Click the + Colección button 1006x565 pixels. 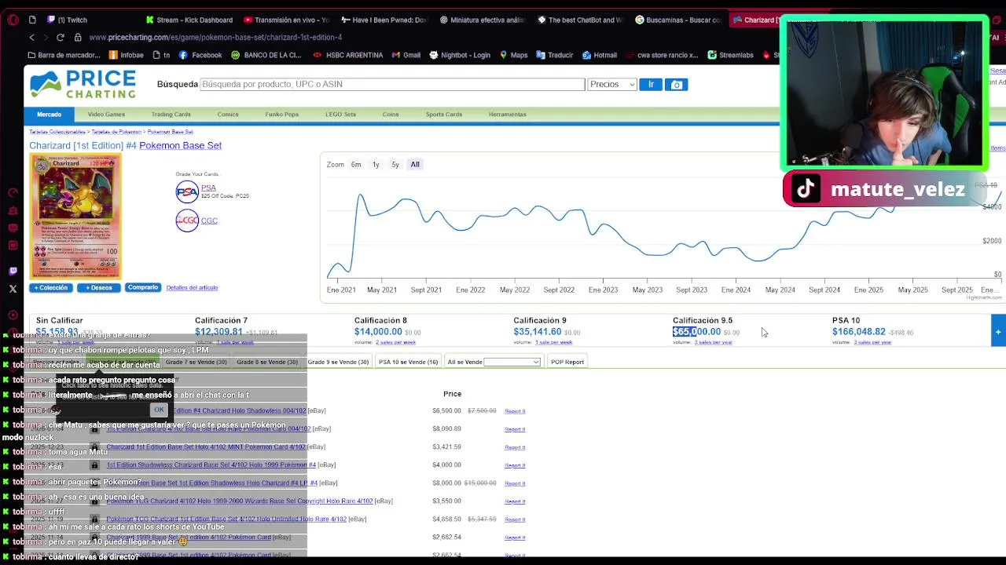(x=51, y=288)
